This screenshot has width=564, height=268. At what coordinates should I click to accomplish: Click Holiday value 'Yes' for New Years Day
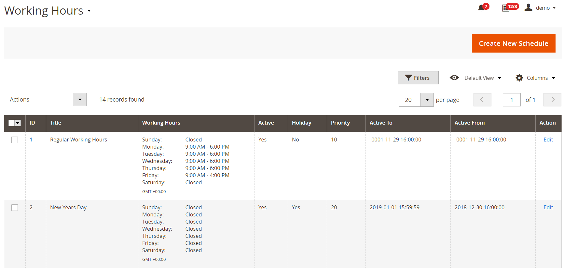point(296,207)
